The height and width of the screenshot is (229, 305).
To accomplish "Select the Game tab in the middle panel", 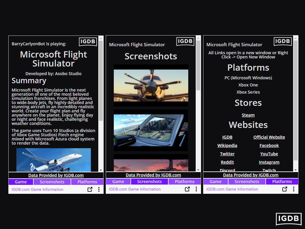I will tap(118, 182).
